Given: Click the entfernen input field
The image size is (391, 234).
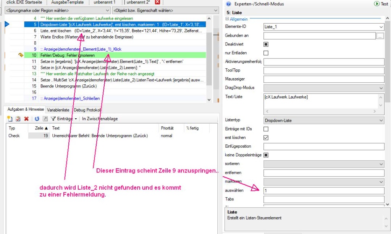Looking at the screenshot, I should click(324, 173).
